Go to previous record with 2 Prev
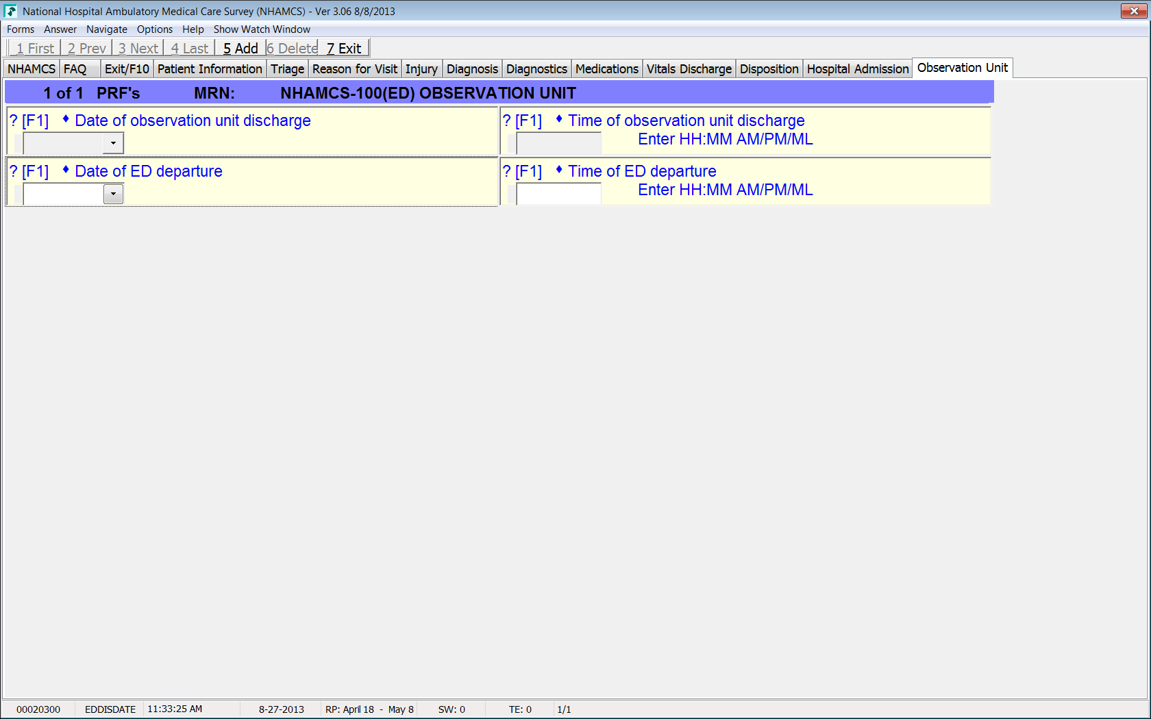 coord(87,48)
